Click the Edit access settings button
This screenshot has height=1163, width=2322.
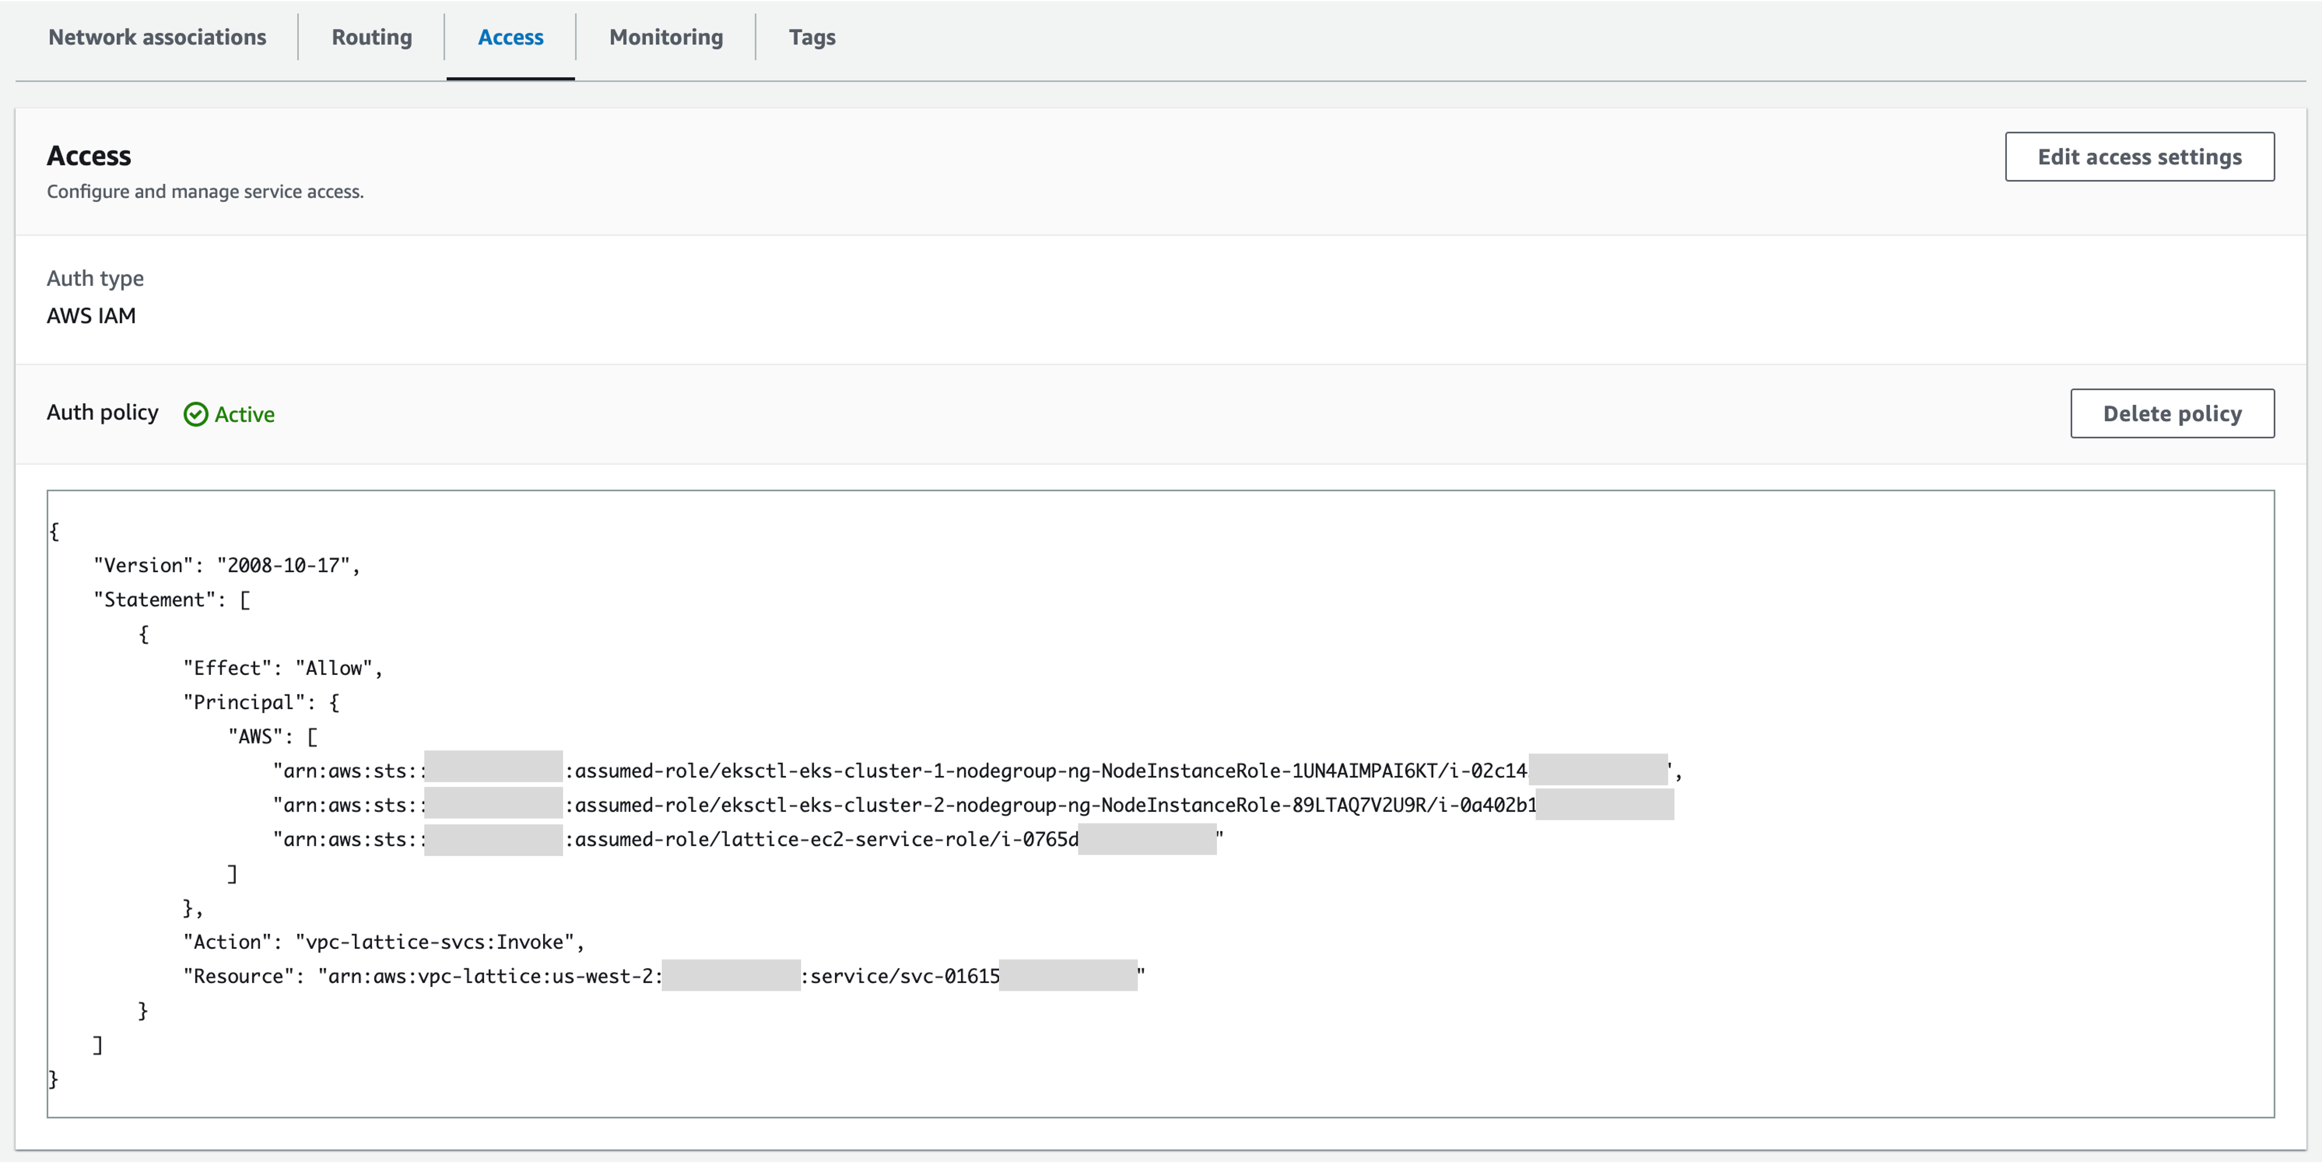click(2139, 156)
